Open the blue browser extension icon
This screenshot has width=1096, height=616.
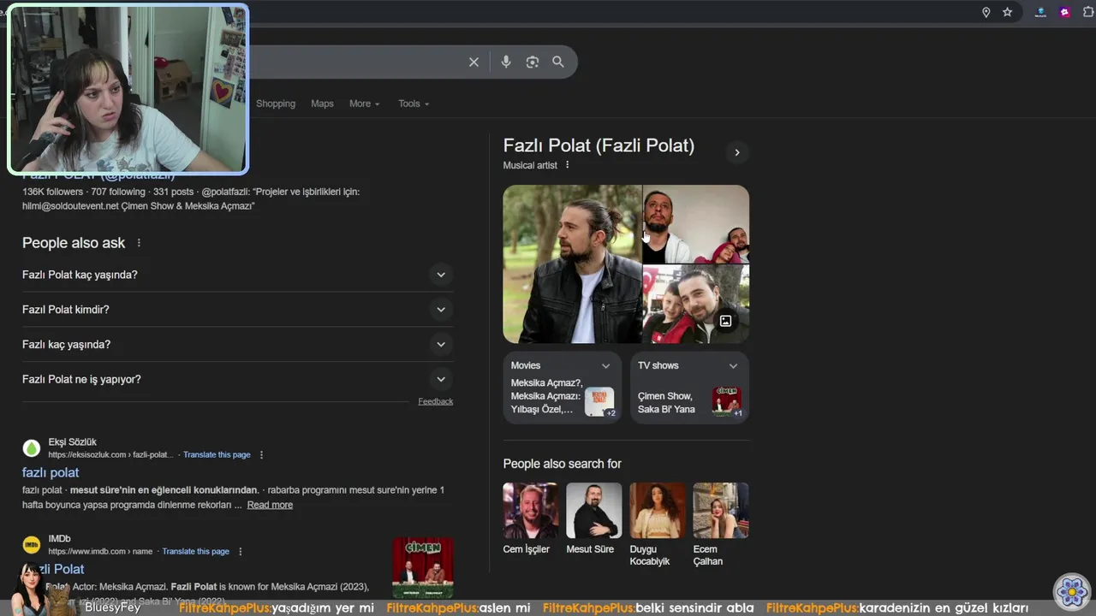[x=1040, y=12]
